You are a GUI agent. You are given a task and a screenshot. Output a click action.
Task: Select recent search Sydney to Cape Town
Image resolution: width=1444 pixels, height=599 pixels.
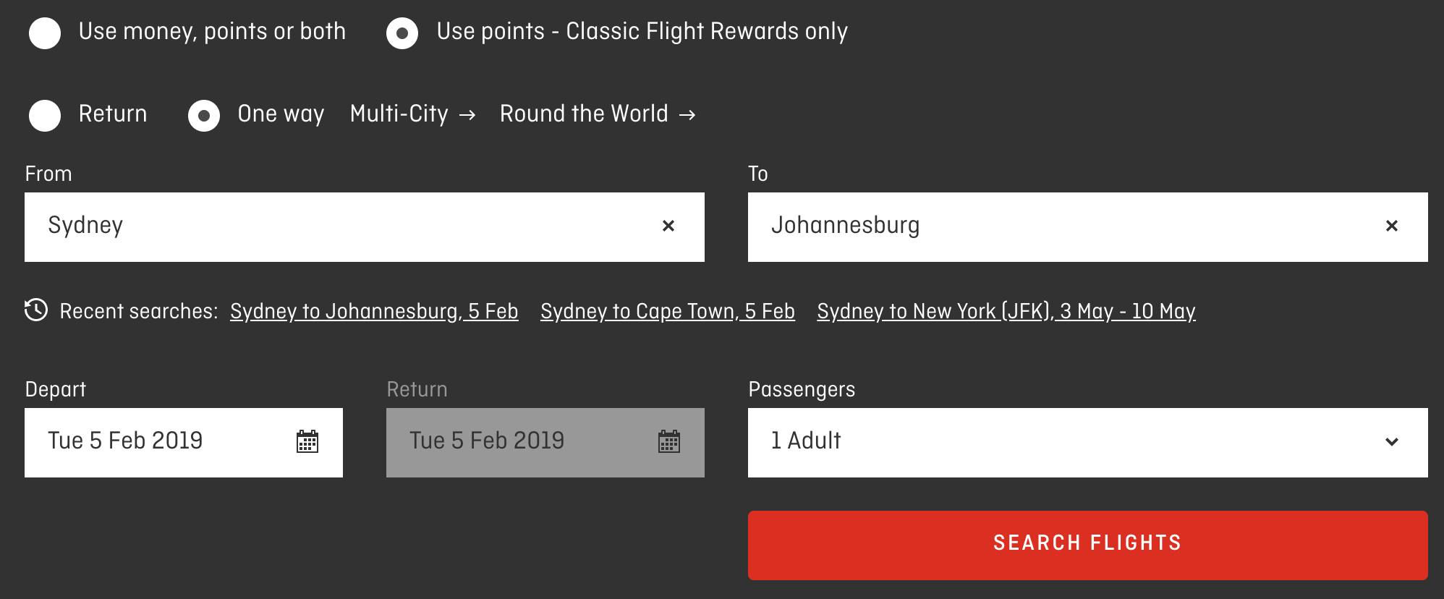(x=668, y=311)
